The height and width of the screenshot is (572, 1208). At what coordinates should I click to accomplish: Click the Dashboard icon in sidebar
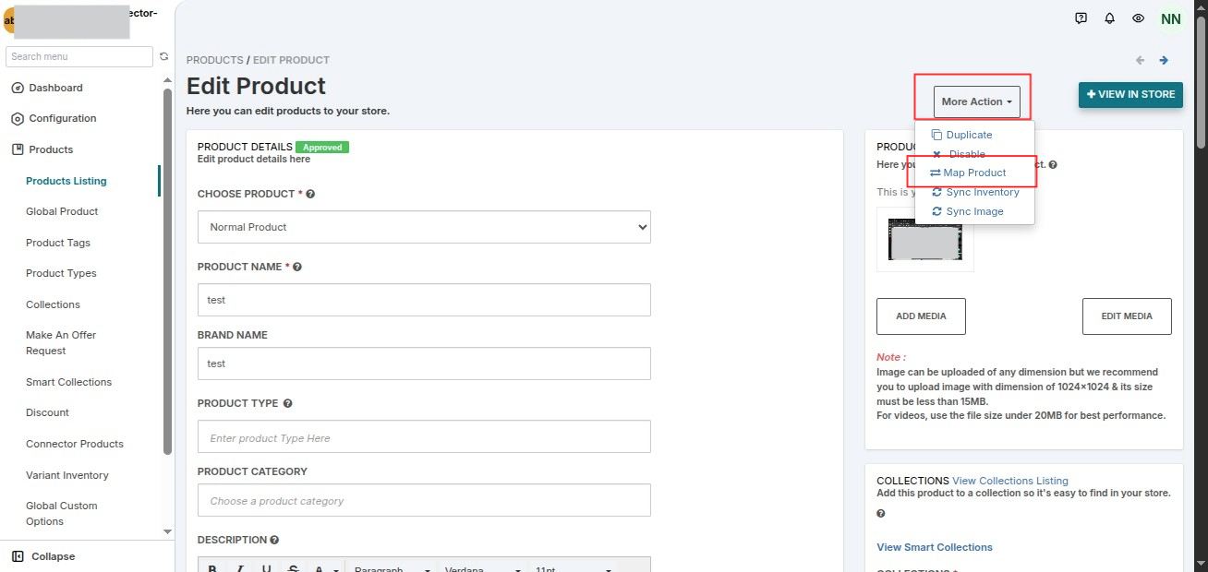point(18,88)
